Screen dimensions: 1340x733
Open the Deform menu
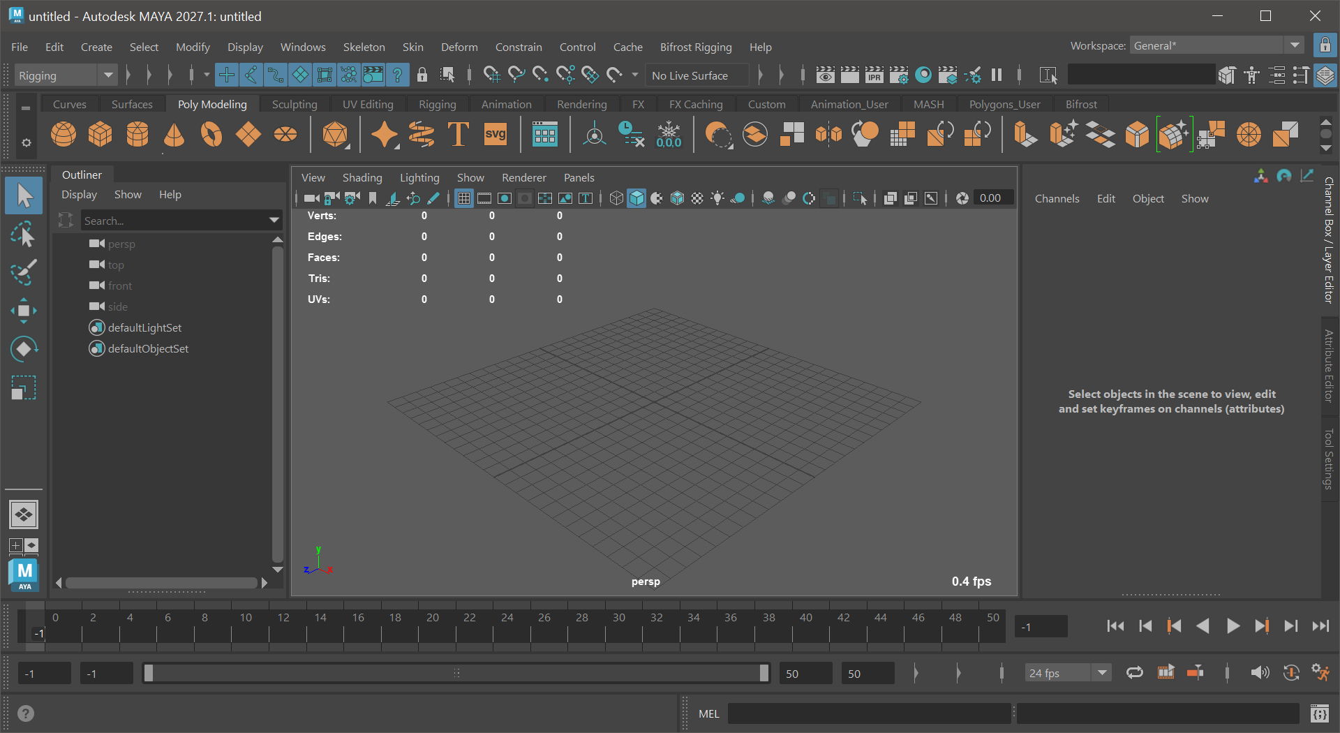[x=459, y=47]
